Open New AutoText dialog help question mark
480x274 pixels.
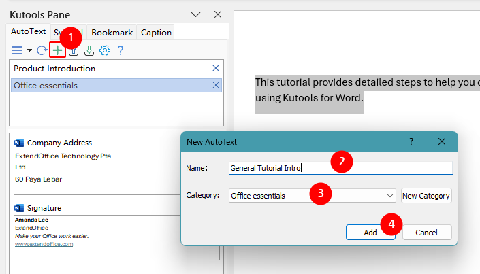click(x=411, y=141)
